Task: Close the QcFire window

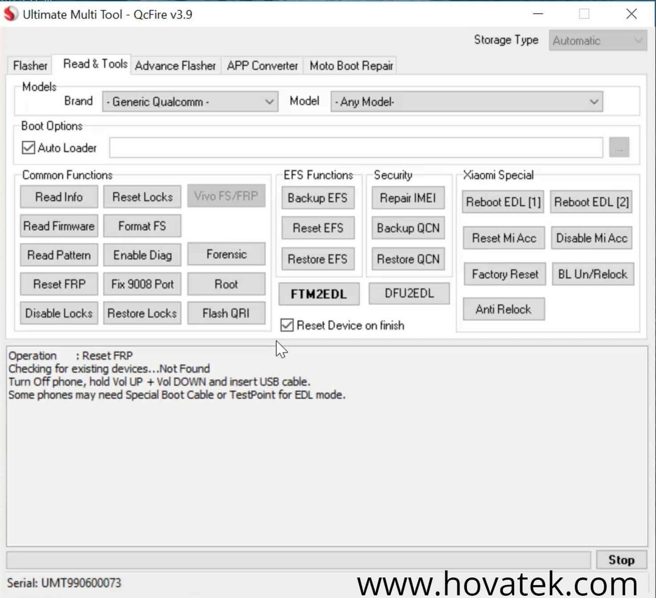Action: (x=631, y=14)
